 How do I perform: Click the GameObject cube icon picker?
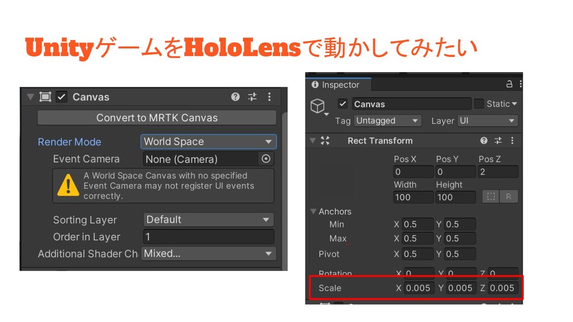[318, 106]
